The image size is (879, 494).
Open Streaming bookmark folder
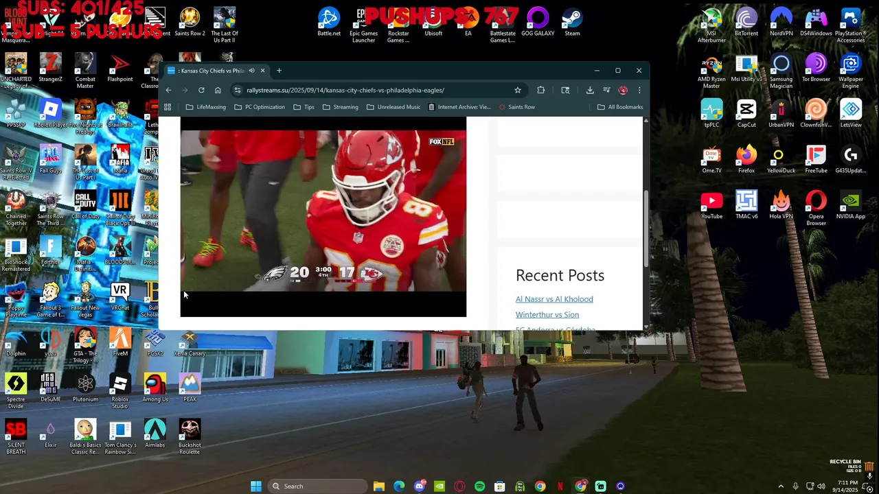pos(341,107)
